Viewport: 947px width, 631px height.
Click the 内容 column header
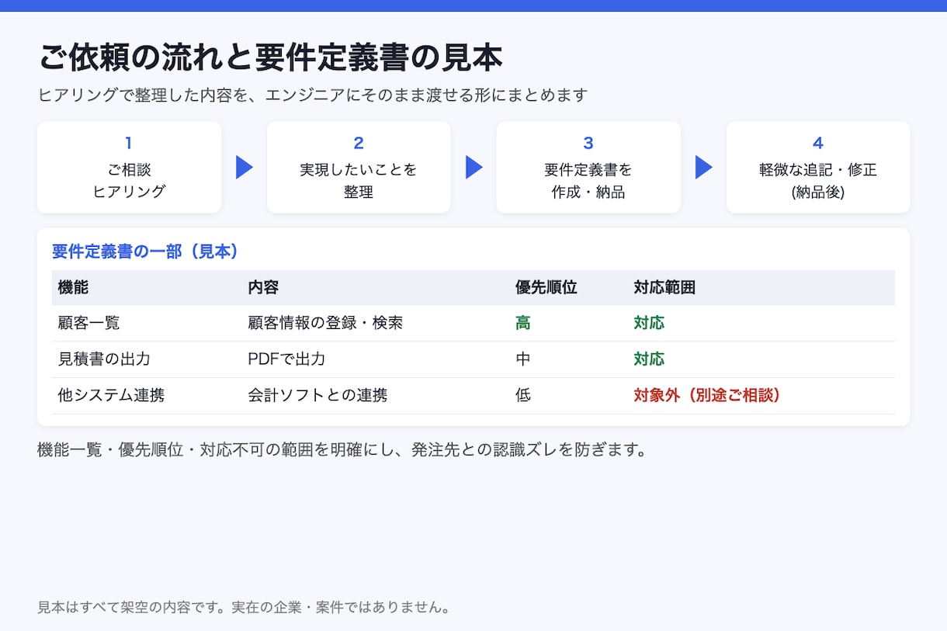263,288
